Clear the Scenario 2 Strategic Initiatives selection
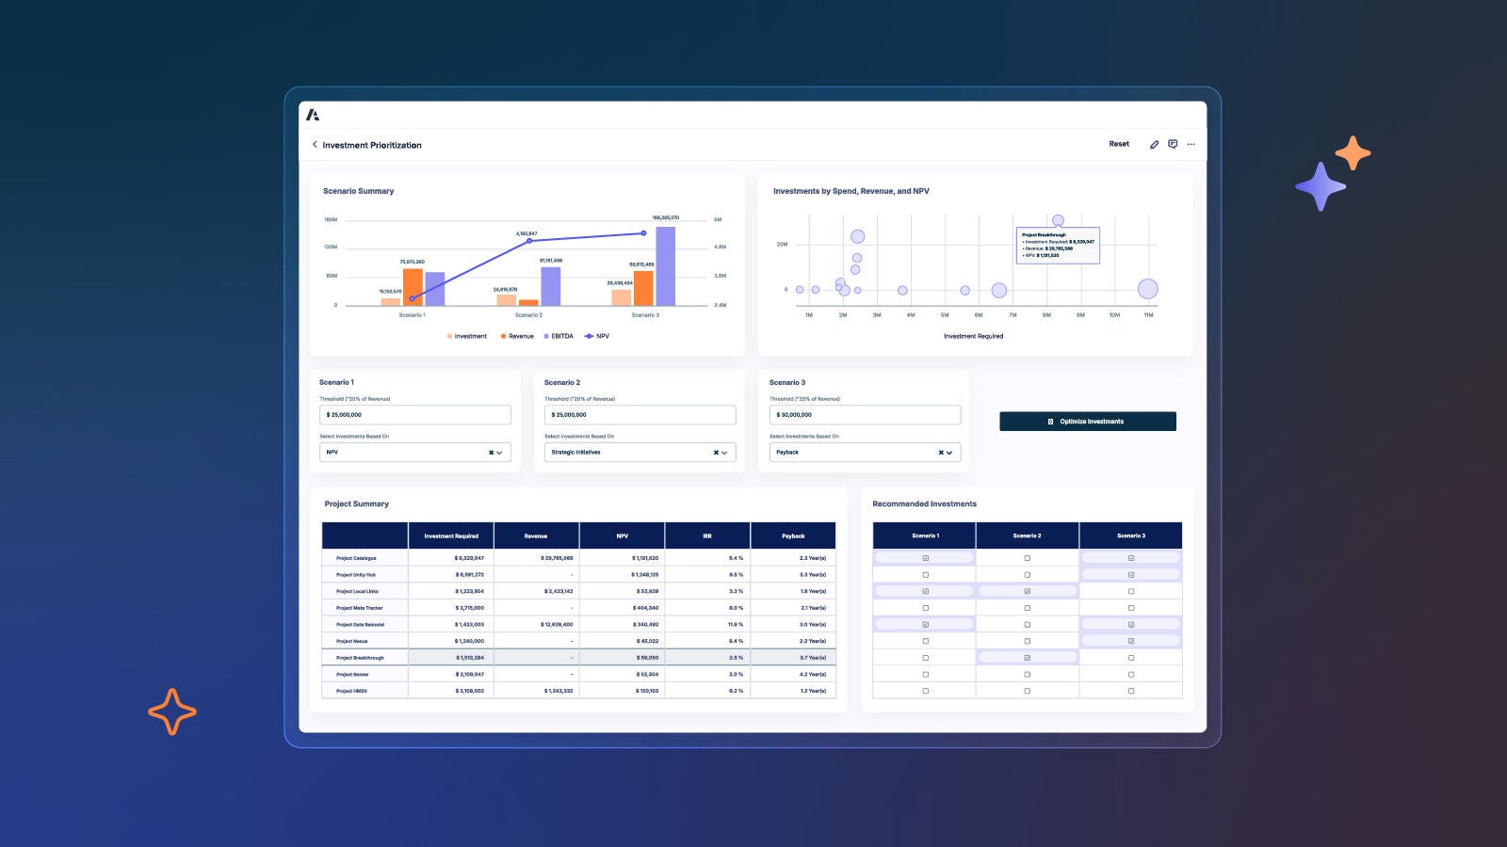 716,453
